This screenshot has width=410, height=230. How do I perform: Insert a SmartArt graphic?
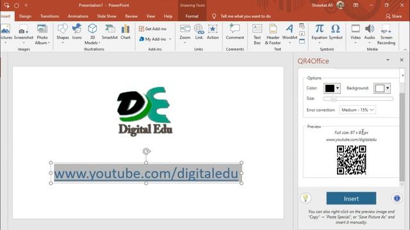coord(110,32)
